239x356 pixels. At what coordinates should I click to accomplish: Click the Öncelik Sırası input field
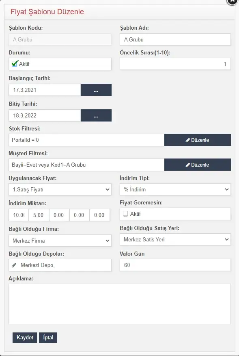click(175, 64)
